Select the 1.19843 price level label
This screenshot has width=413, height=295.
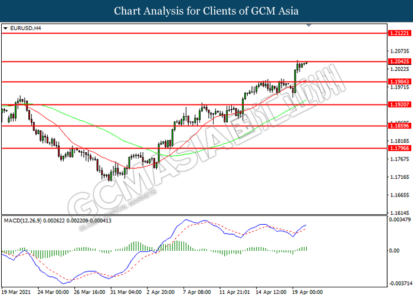pos(399,81)
